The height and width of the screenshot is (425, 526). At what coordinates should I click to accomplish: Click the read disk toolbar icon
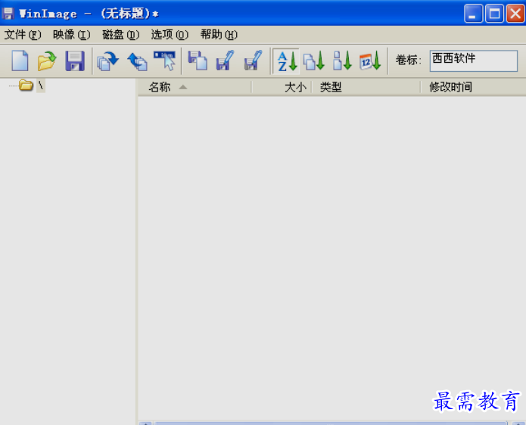tap(107, 60)
